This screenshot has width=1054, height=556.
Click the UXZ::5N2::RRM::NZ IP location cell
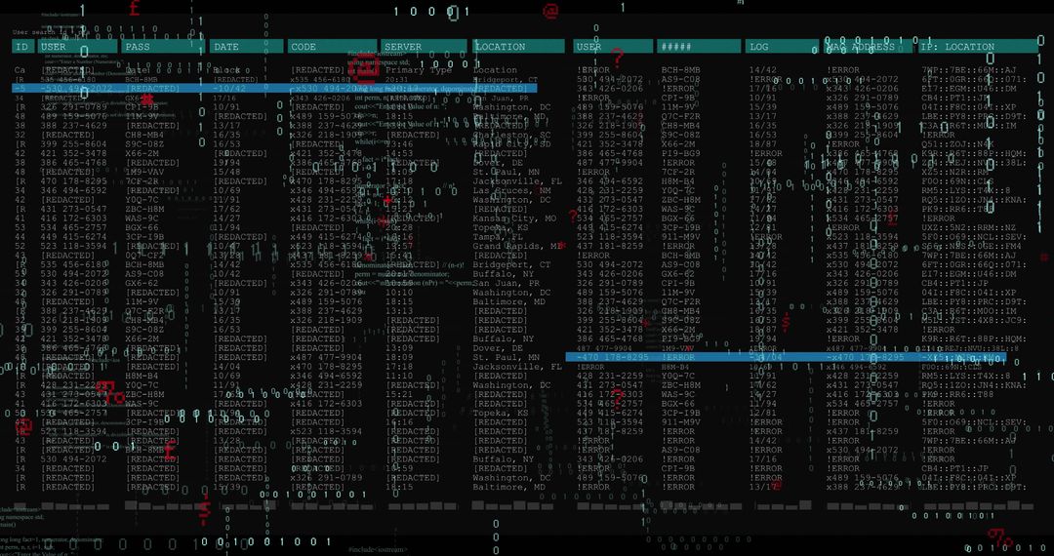[969, 227]
